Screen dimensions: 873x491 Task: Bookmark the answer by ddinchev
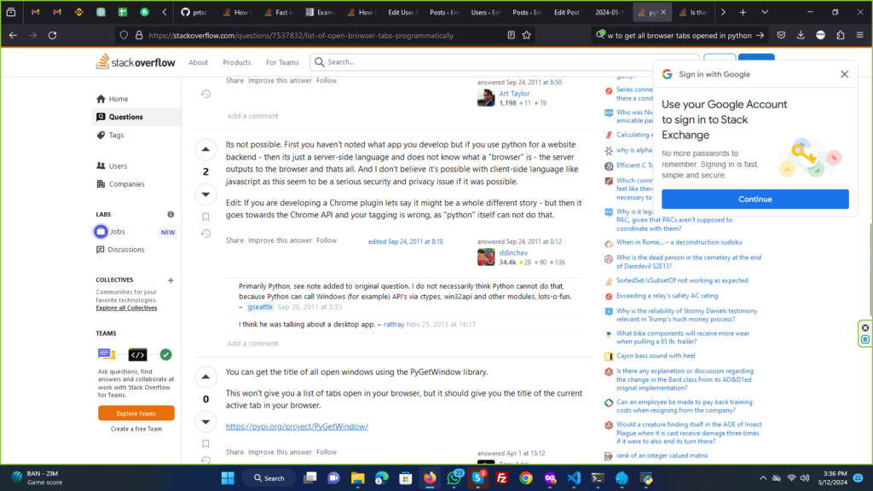tap(205, 217)
